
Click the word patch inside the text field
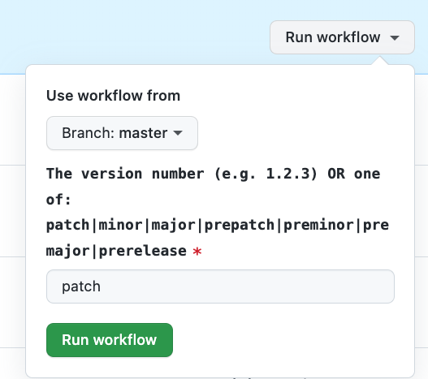81,286
